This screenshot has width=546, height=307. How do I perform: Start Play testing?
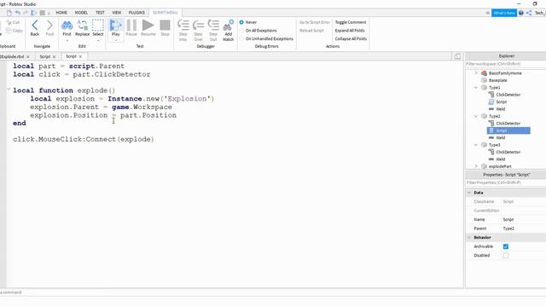click(x=116, y=27)
